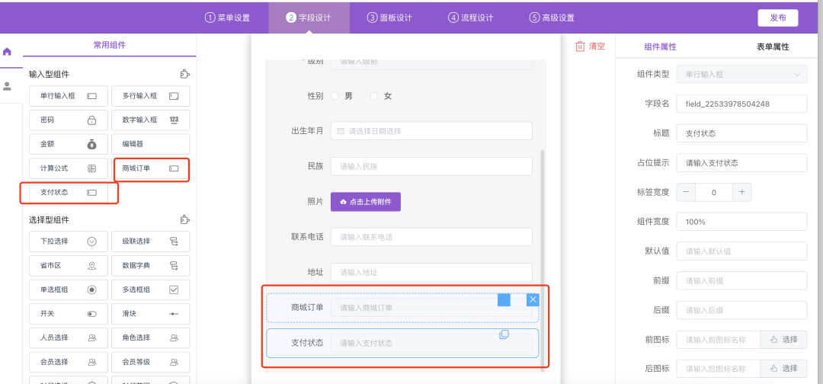Increase 标签宽度 with the plus stepper
This screenshot has height=384, width=823.
pyautogui.click(x=741, y=192)
